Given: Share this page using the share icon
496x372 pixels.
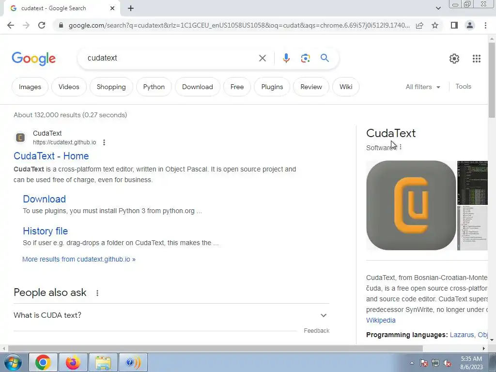Looking at the screenshot, I should 419,25.
